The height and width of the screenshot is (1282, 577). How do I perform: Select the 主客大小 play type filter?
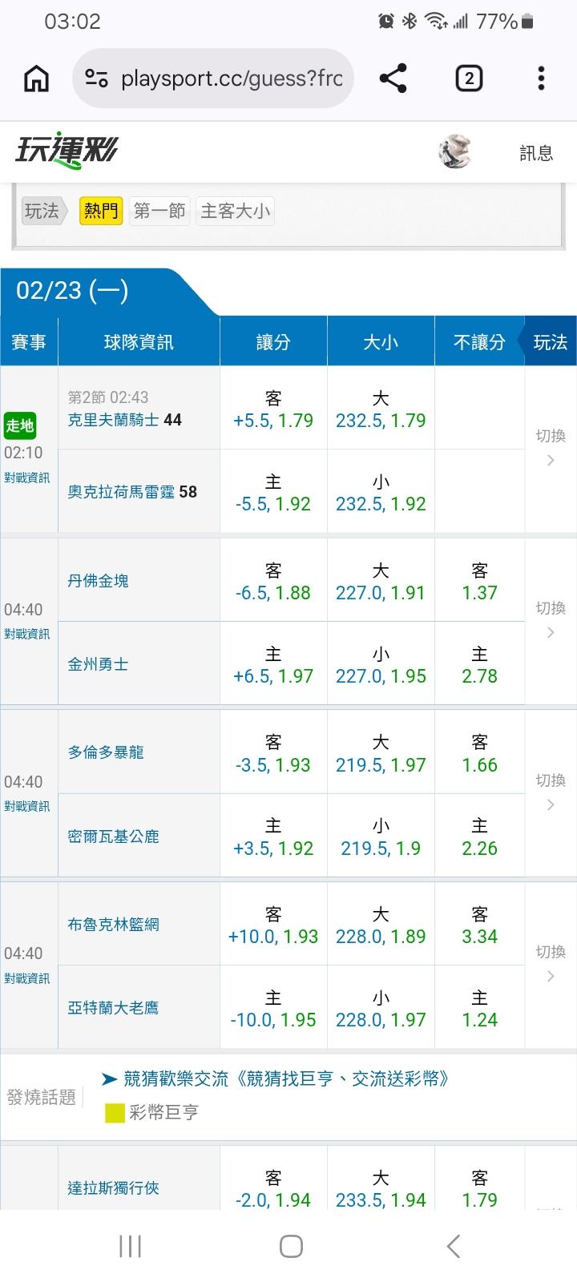[235, 211]
